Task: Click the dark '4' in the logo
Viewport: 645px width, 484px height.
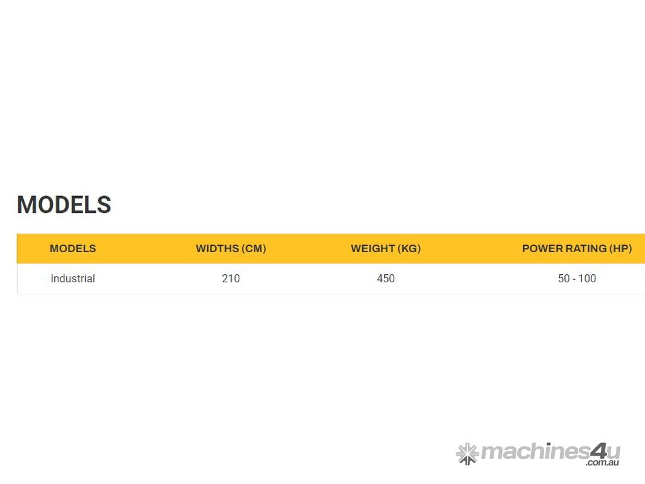Action: coord(598,451)
